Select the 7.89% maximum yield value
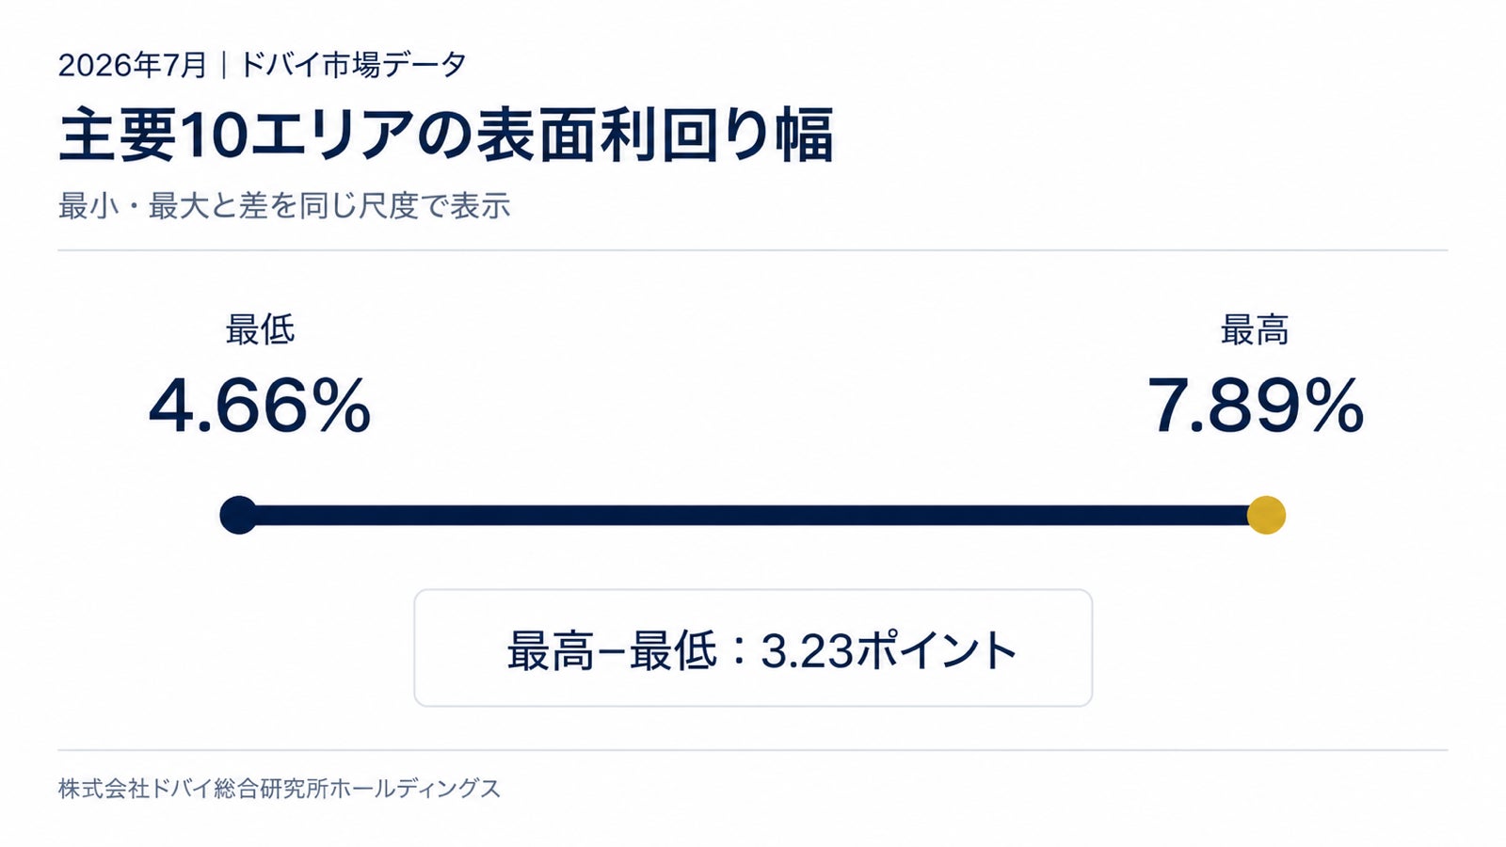Screen dimensions: 1506x847 1255,406
